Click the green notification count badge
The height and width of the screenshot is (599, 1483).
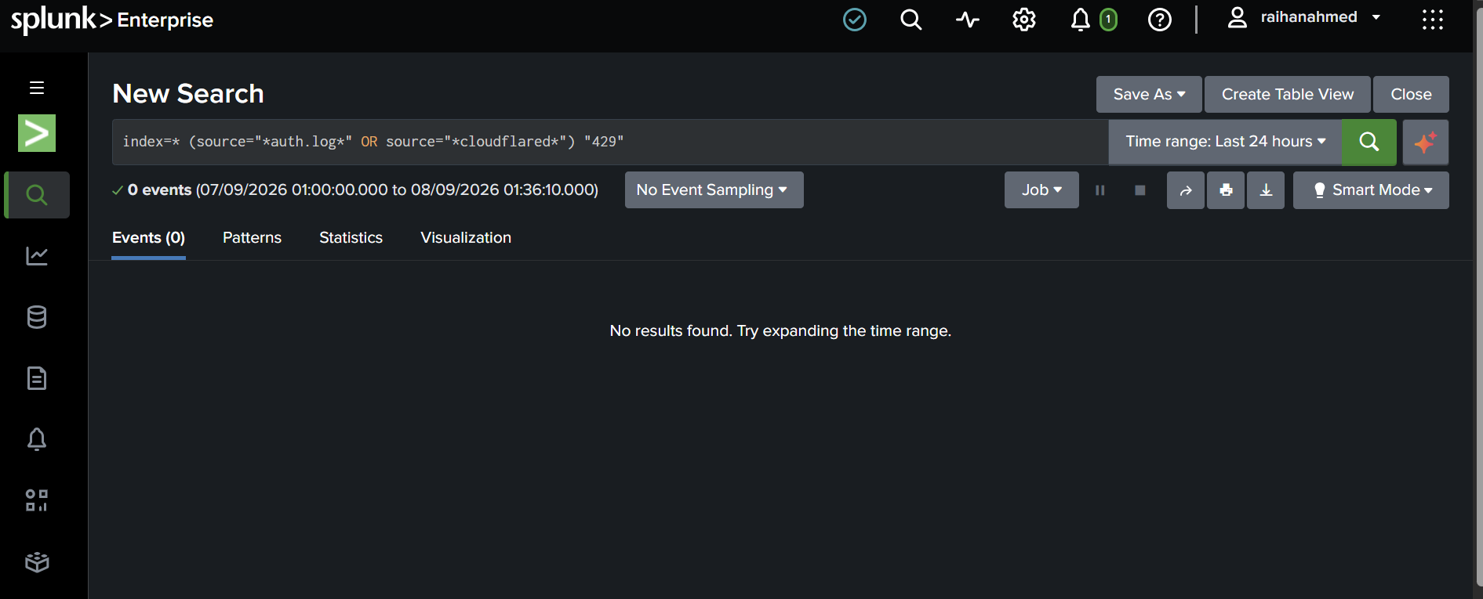click(1108, 20)
